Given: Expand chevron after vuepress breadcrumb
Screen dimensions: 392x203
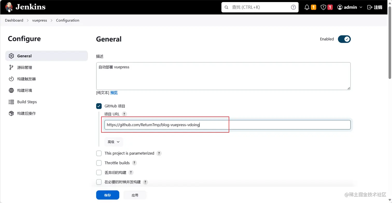Looking at the screenshot, I should 52,20.
